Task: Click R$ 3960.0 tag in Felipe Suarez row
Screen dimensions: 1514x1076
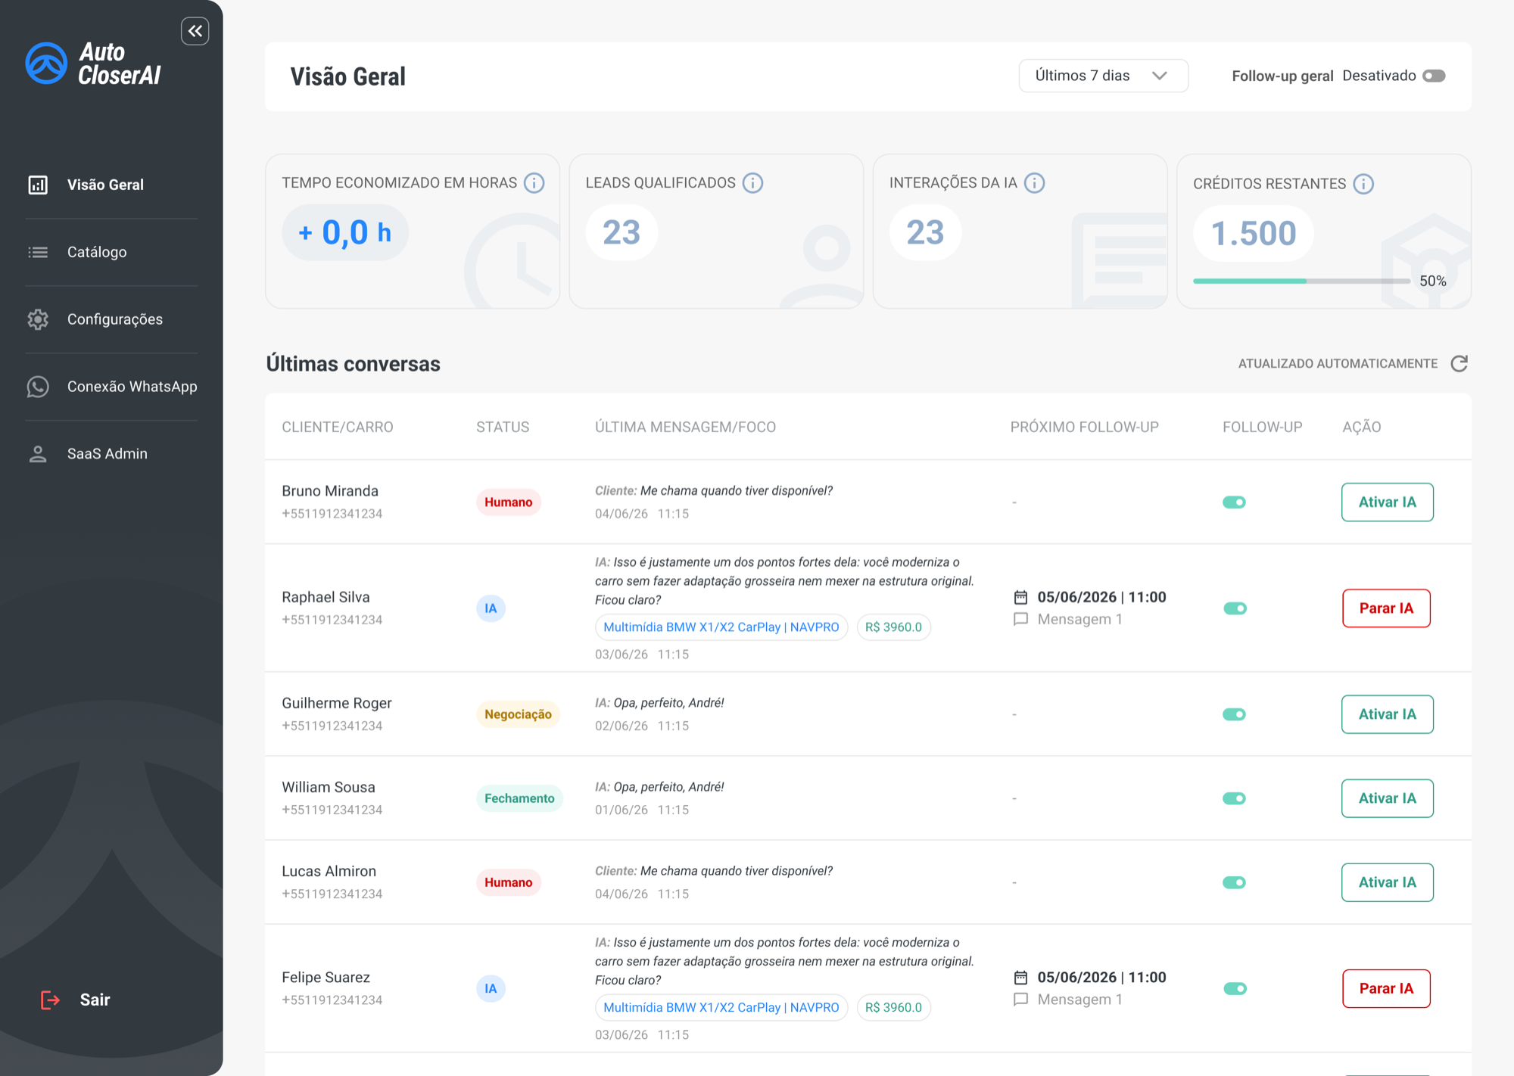Action: [x=893, y=1008]
